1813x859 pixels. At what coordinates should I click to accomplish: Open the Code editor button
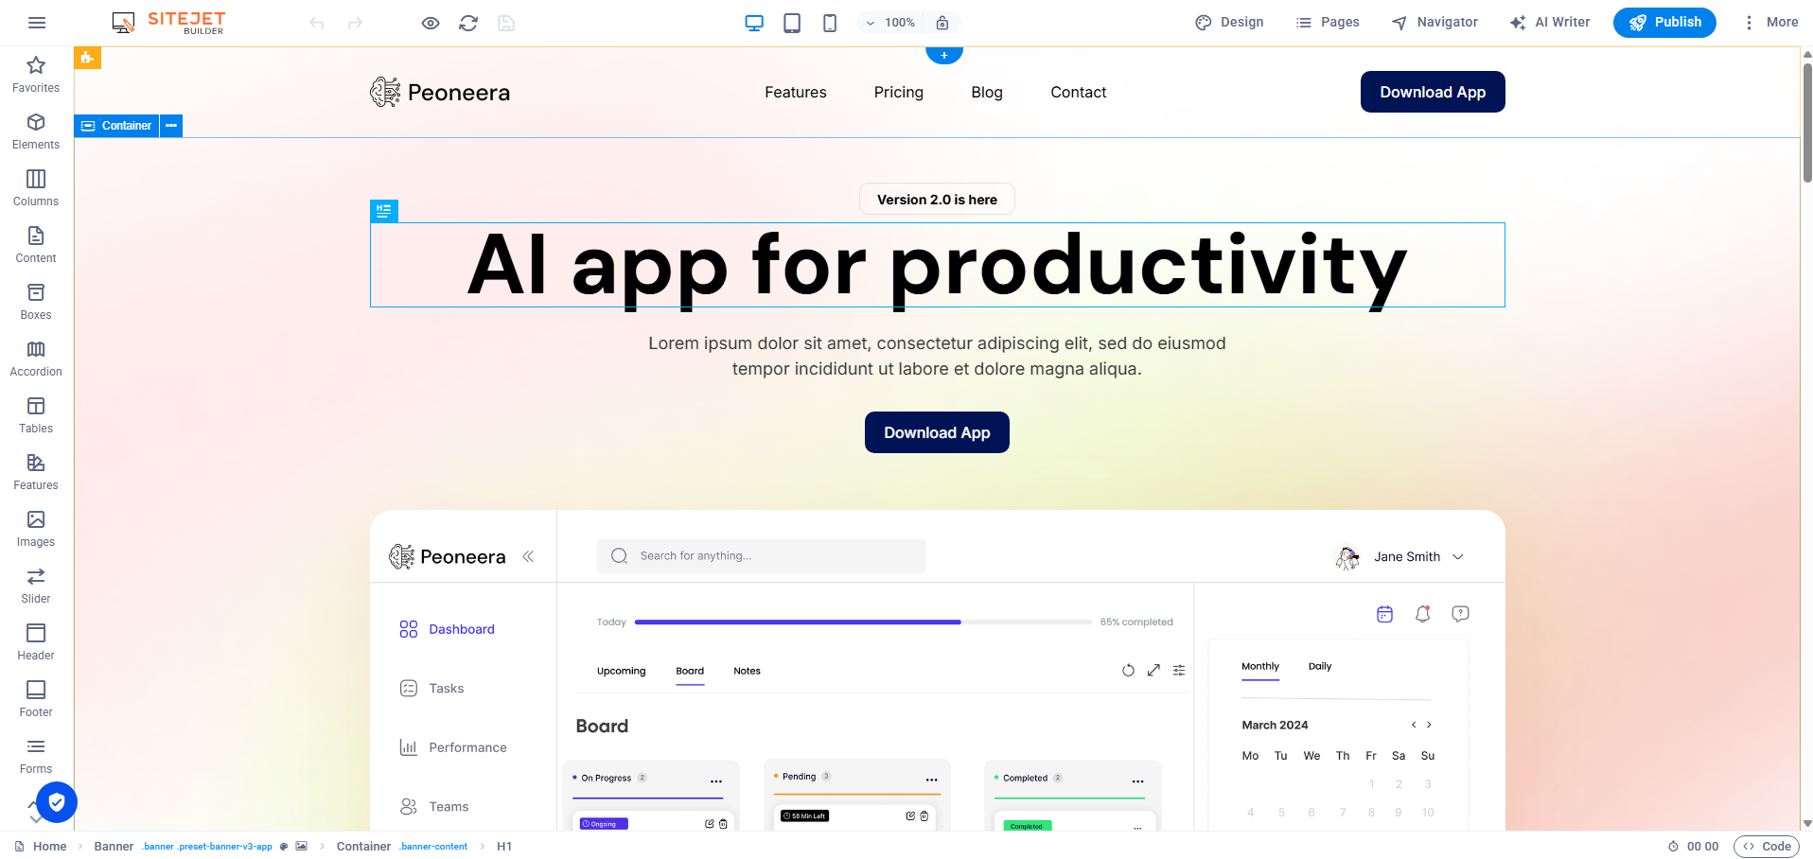click(1766, 847)
